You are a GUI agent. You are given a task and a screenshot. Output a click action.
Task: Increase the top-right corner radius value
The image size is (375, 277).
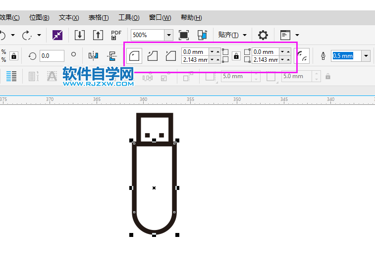[288, 52]
